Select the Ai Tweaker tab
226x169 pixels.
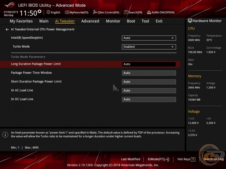[x=65, y=21]
